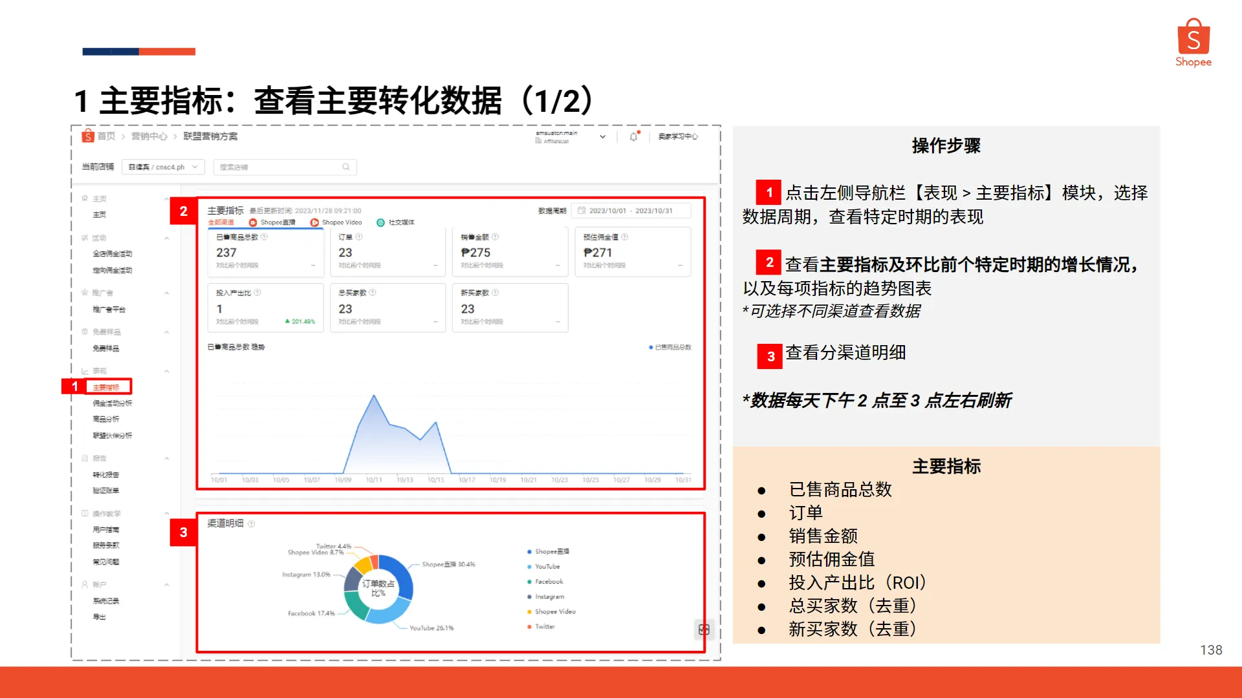Viewport: 1242px width, 698px height.
Task: Click the 社交媒体 channel icon
Action: 380,222
